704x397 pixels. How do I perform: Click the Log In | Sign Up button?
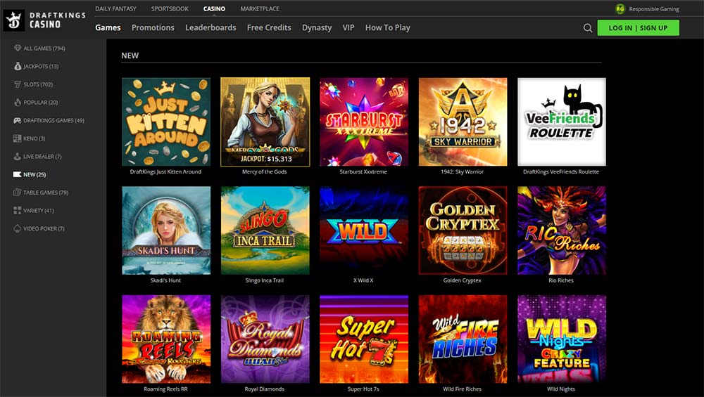tap(638, 28)
